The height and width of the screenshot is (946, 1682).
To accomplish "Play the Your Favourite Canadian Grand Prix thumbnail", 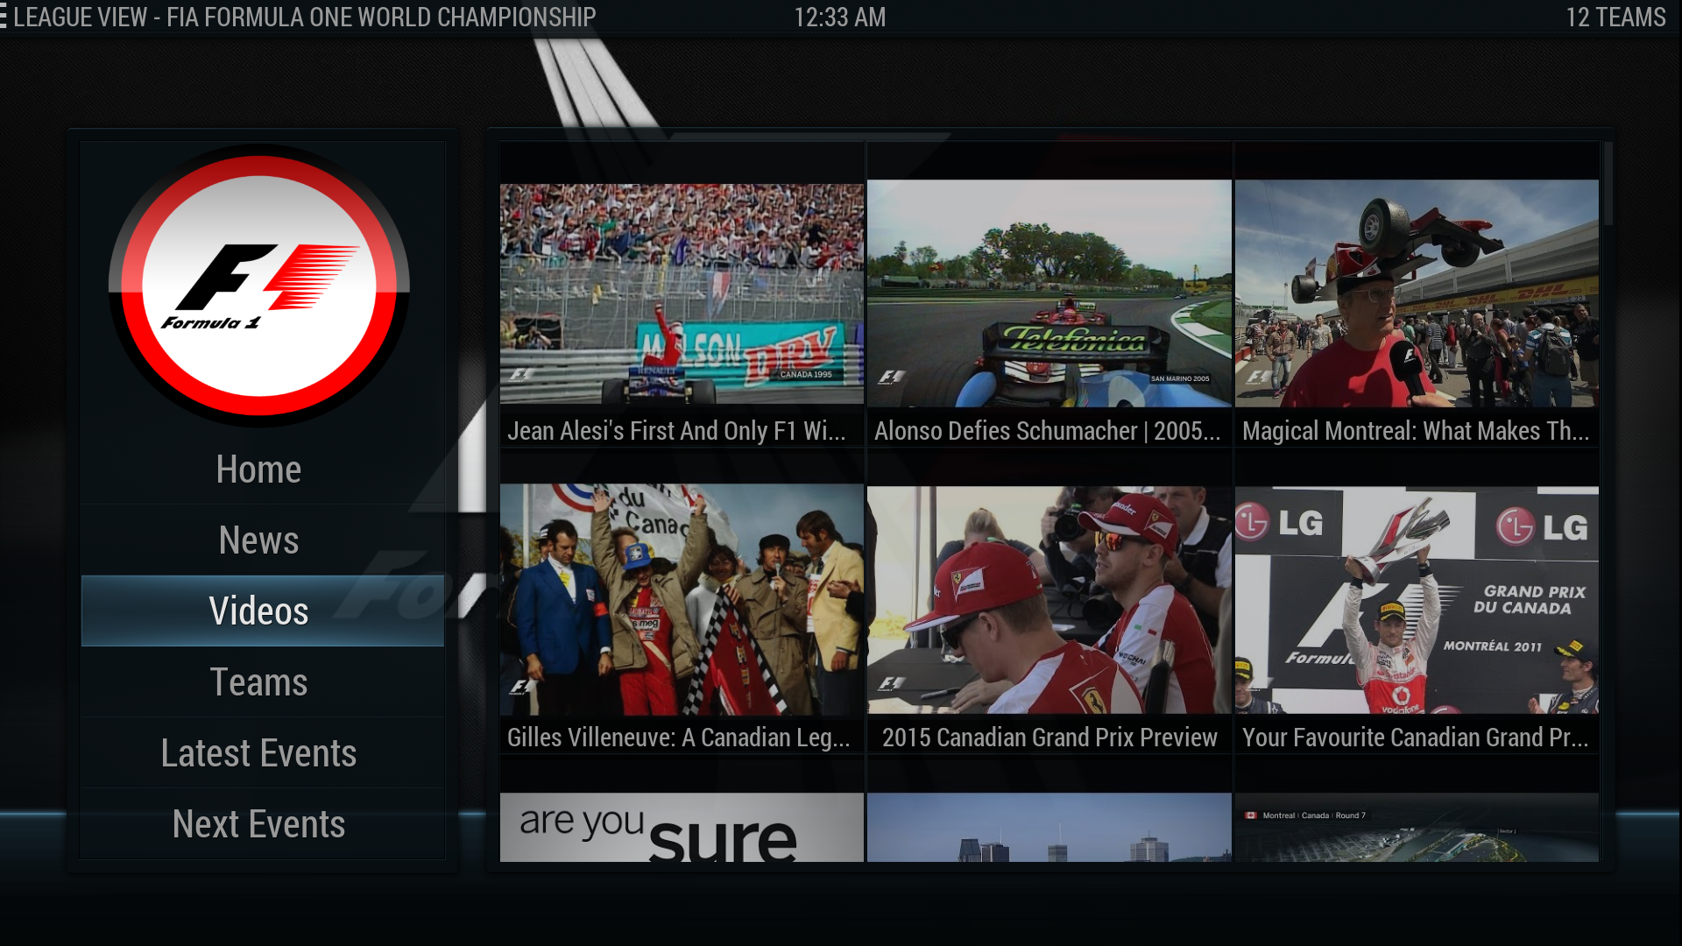I will [1417, 600].
